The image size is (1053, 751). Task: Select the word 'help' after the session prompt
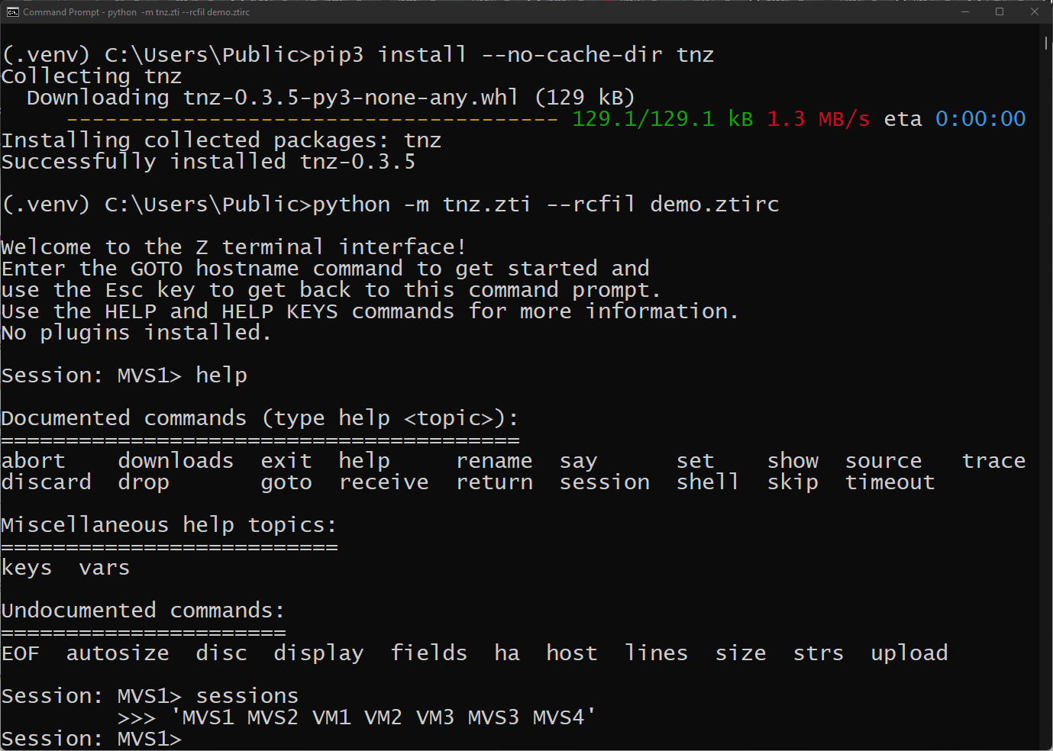point(221,375)
